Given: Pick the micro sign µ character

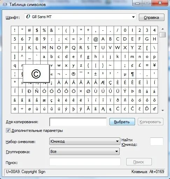Looking at the screenshot, I should 125,74.
